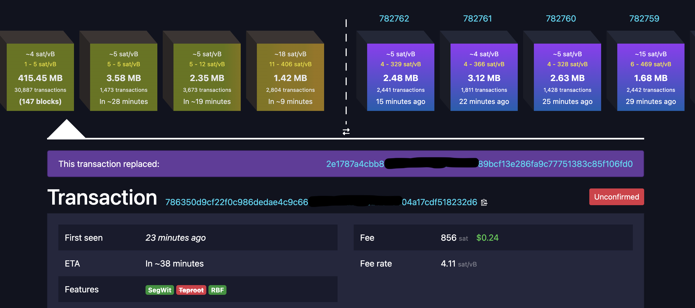
Task: Open mined block from 15 minutes ago
Action: tap(400, 77)
